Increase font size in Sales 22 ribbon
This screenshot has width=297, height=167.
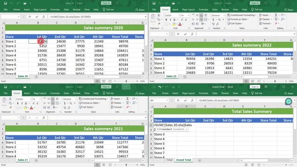[182, 19]
